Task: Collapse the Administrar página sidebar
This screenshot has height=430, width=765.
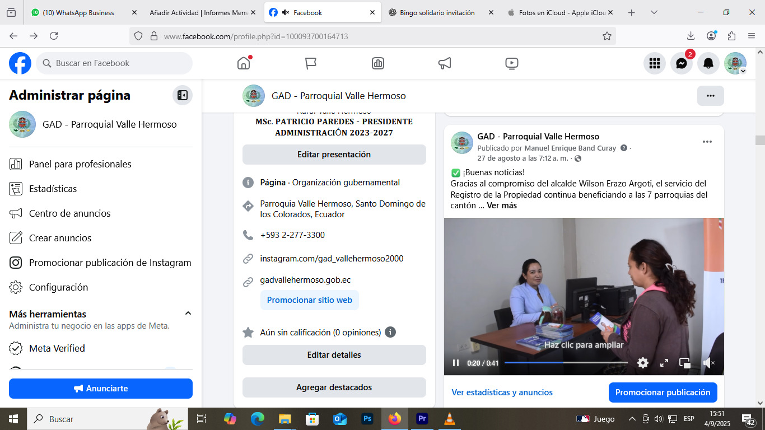Action: tap(183, 95)
